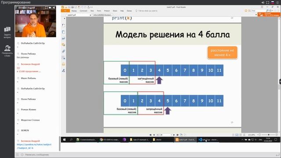The height and width of the screenshot is (158, 281).
Task: Click the orange Convert PDF banner button
Action: click(269, 14)
